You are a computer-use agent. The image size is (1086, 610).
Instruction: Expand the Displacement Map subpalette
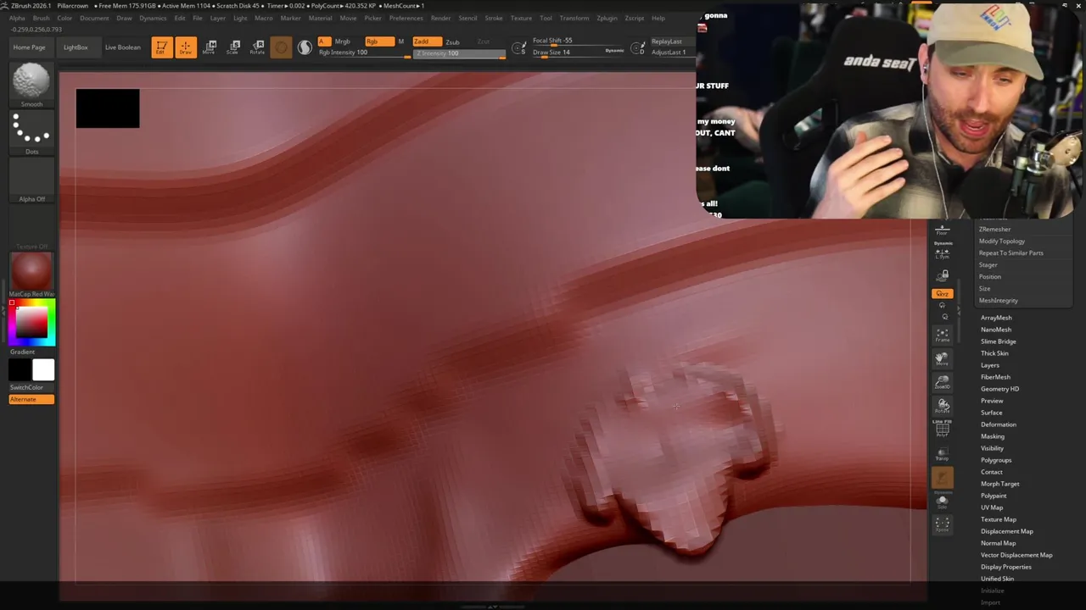tap(1007, 531)
